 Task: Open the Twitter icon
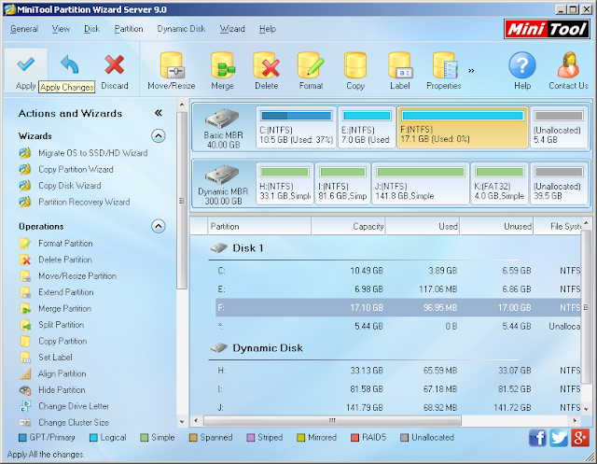[559, 437]
